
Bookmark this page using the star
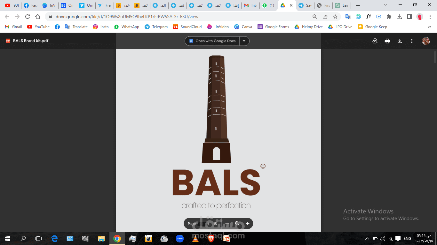click(x=335, y=17)
